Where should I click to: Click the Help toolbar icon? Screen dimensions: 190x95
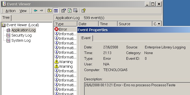84,11
